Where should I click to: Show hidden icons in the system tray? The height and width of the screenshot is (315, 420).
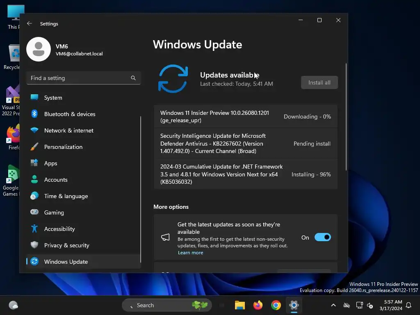click(x=333, y=305)
